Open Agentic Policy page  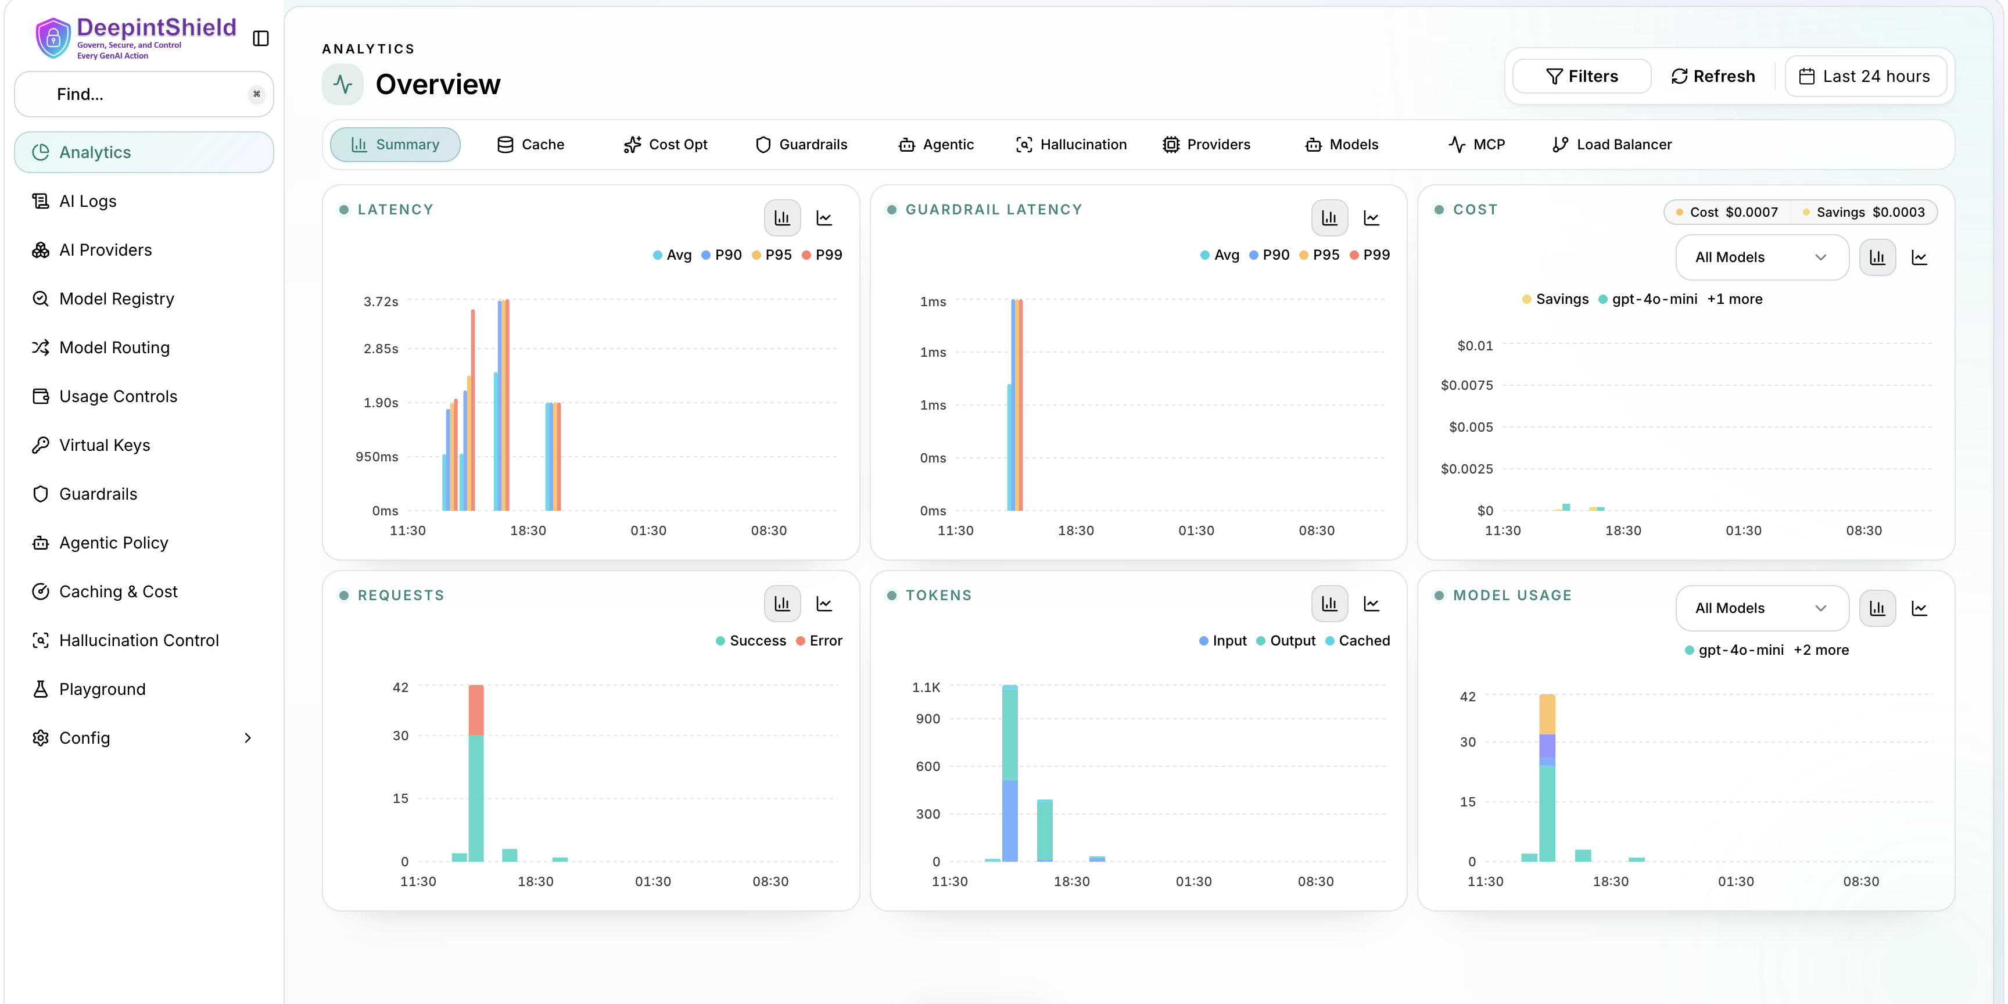[144, 543]
